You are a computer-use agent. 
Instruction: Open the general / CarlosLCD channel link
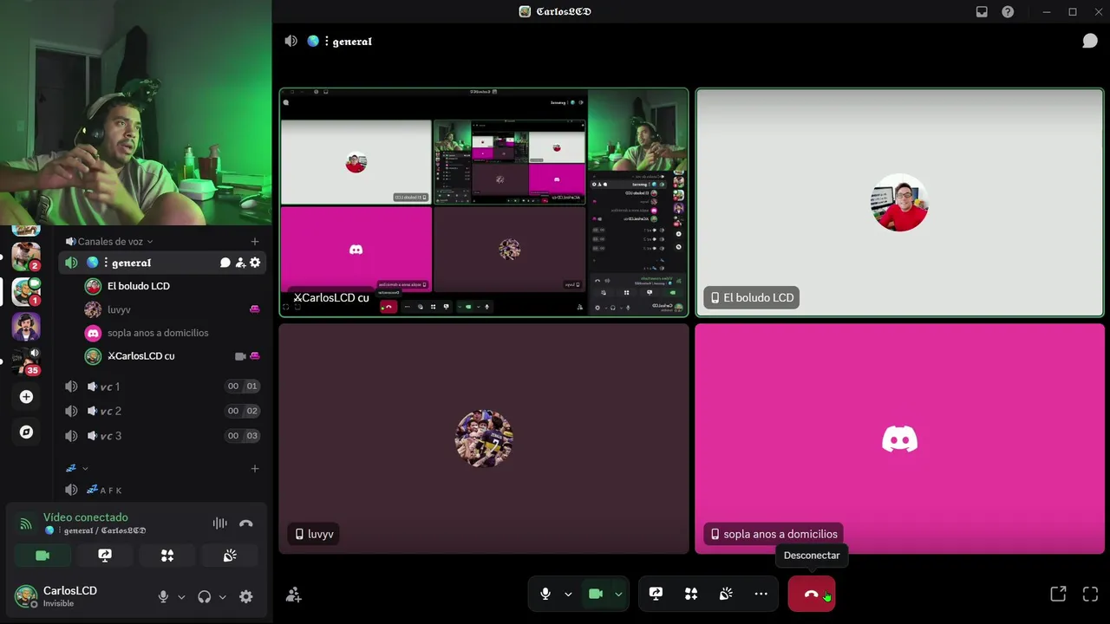tap(96, 530)
